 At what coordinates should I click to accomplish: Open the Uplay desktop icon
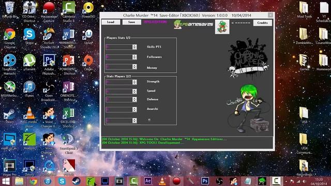tap(88, 36)
